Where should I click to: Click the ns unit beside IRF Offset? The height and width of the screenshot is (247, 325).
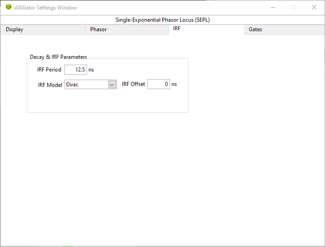tap(174, 85)
